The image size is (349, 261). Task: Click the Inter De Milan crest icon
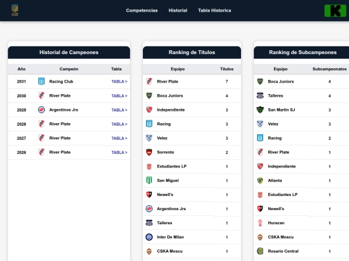pos(149,237)
